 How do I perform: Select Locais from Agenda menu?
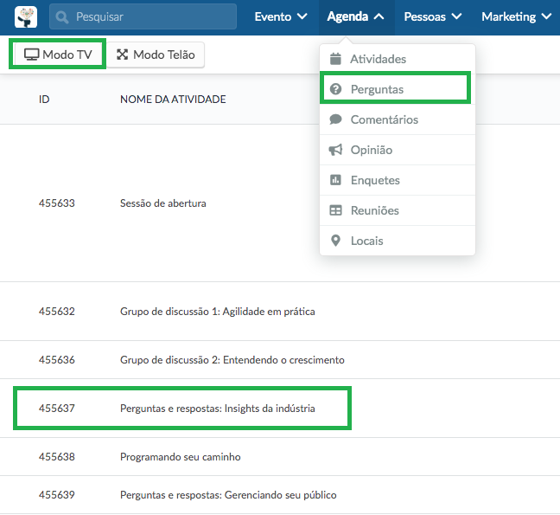pyautogui.click(x=398, y=241)
